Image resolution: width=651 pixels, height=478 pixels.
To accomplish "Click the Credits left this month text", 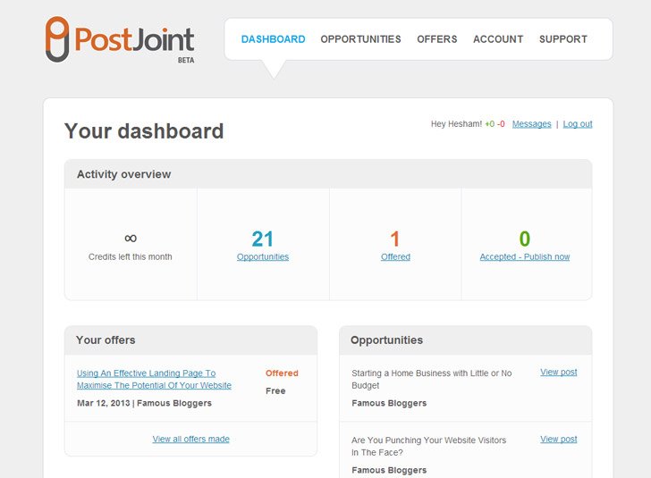I will pyautogui.click(x=130, y=256).
